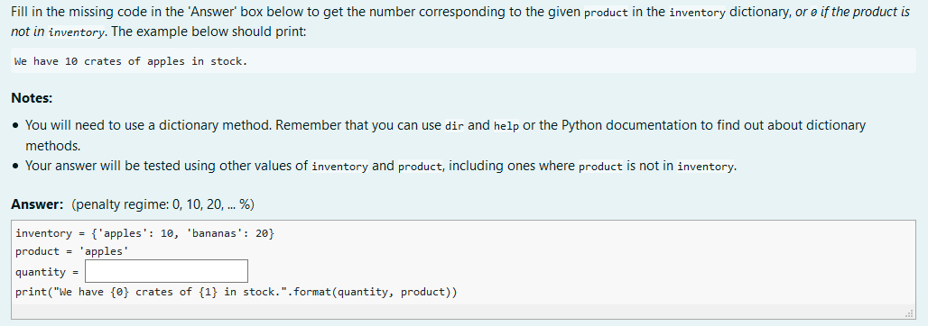Image resolution: width=928 pixels, height=326 pixels.
Task: Click the print statement code line
Action: point(237,292)
